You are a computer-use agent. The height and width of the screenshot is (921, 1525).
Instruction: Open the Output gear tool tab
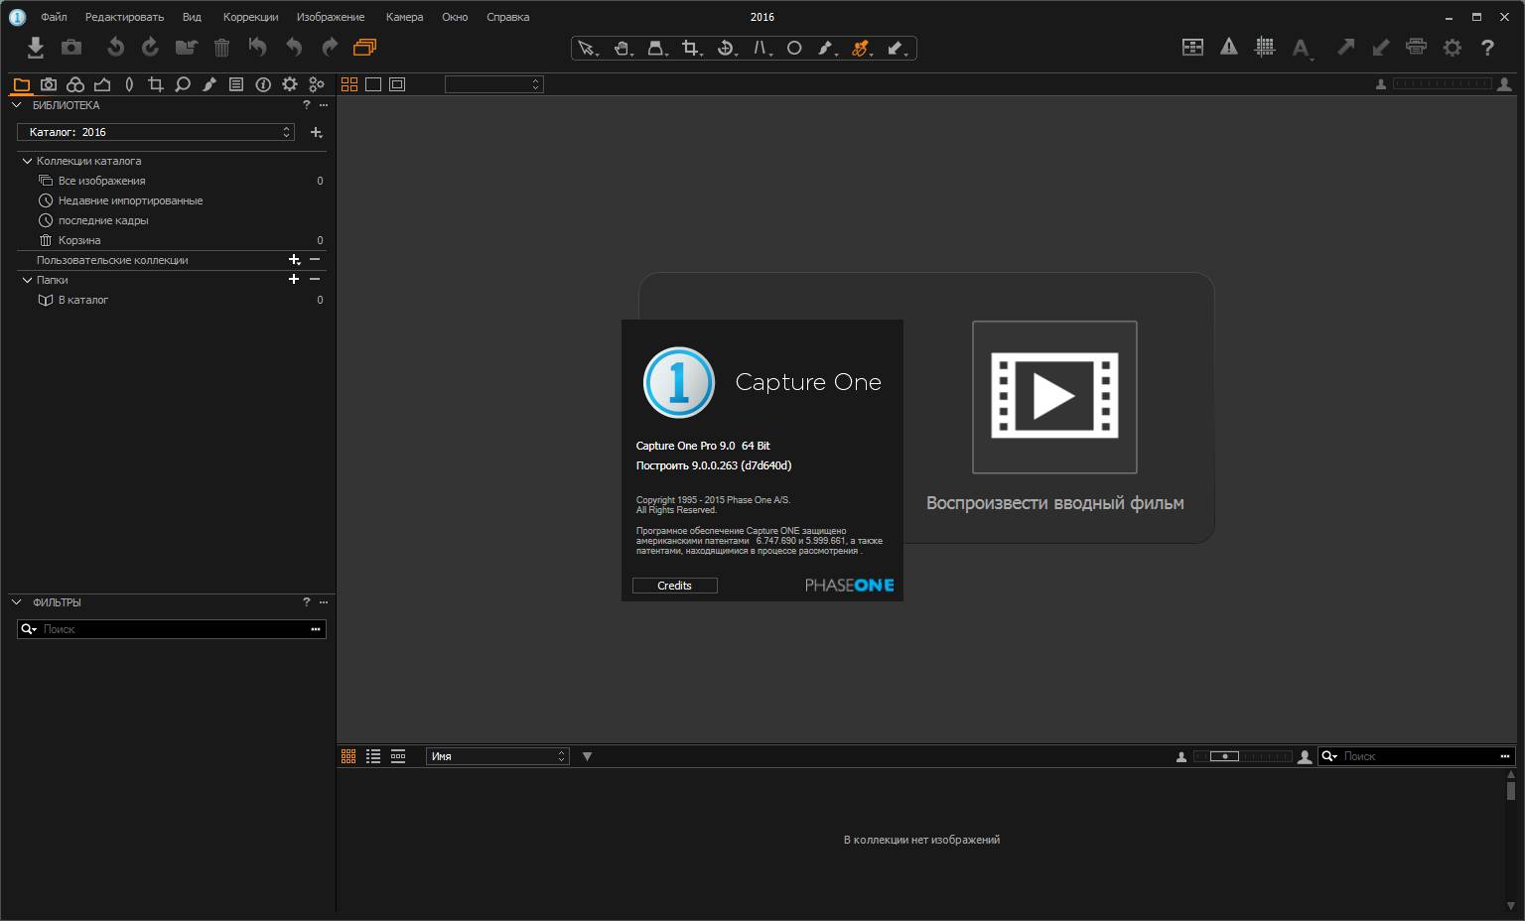point(290,84)
